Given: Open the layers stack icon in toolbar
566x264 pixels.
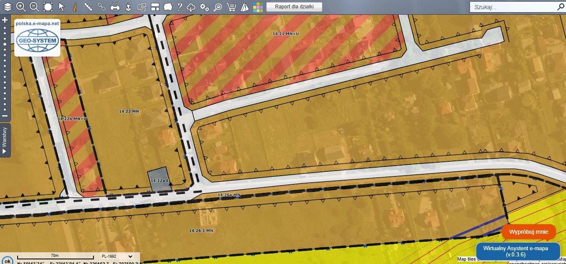Looking at the screenshot, I should pos(8,7).
